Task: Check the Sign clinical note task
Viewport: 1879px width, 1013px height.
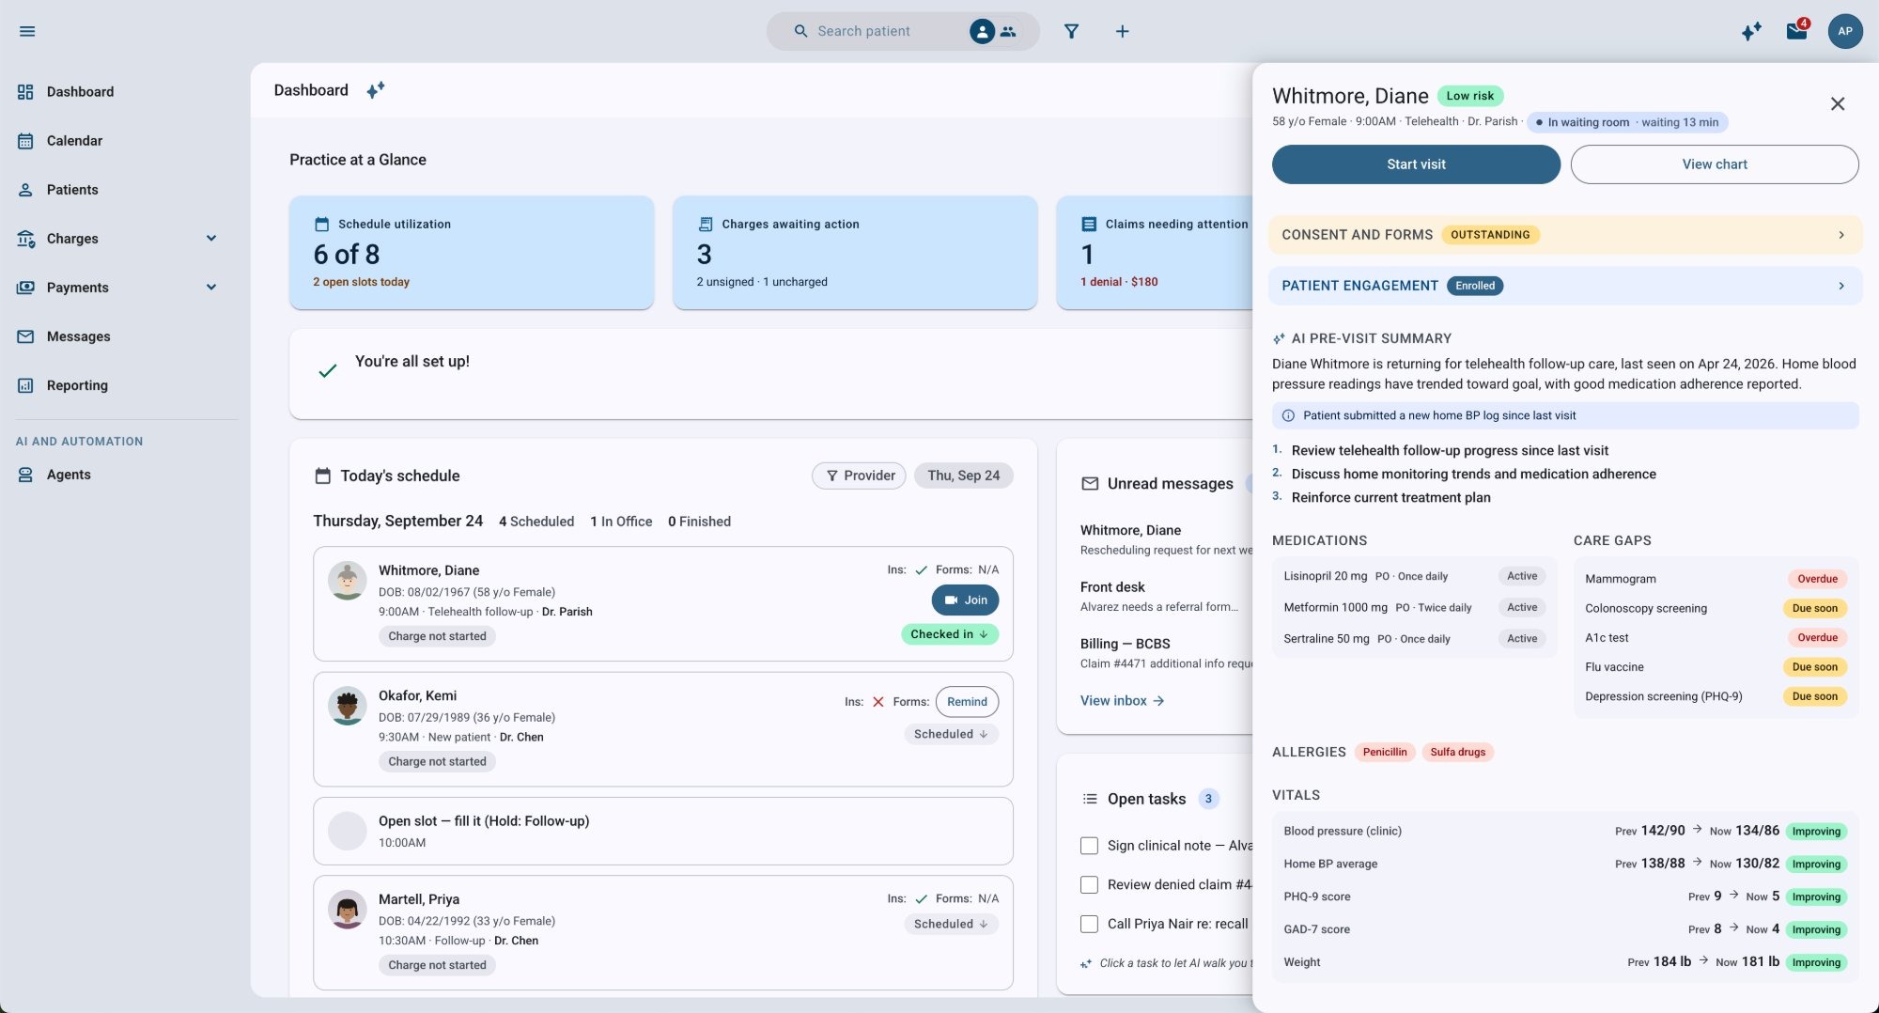Action: click(x=1090, y=846)
